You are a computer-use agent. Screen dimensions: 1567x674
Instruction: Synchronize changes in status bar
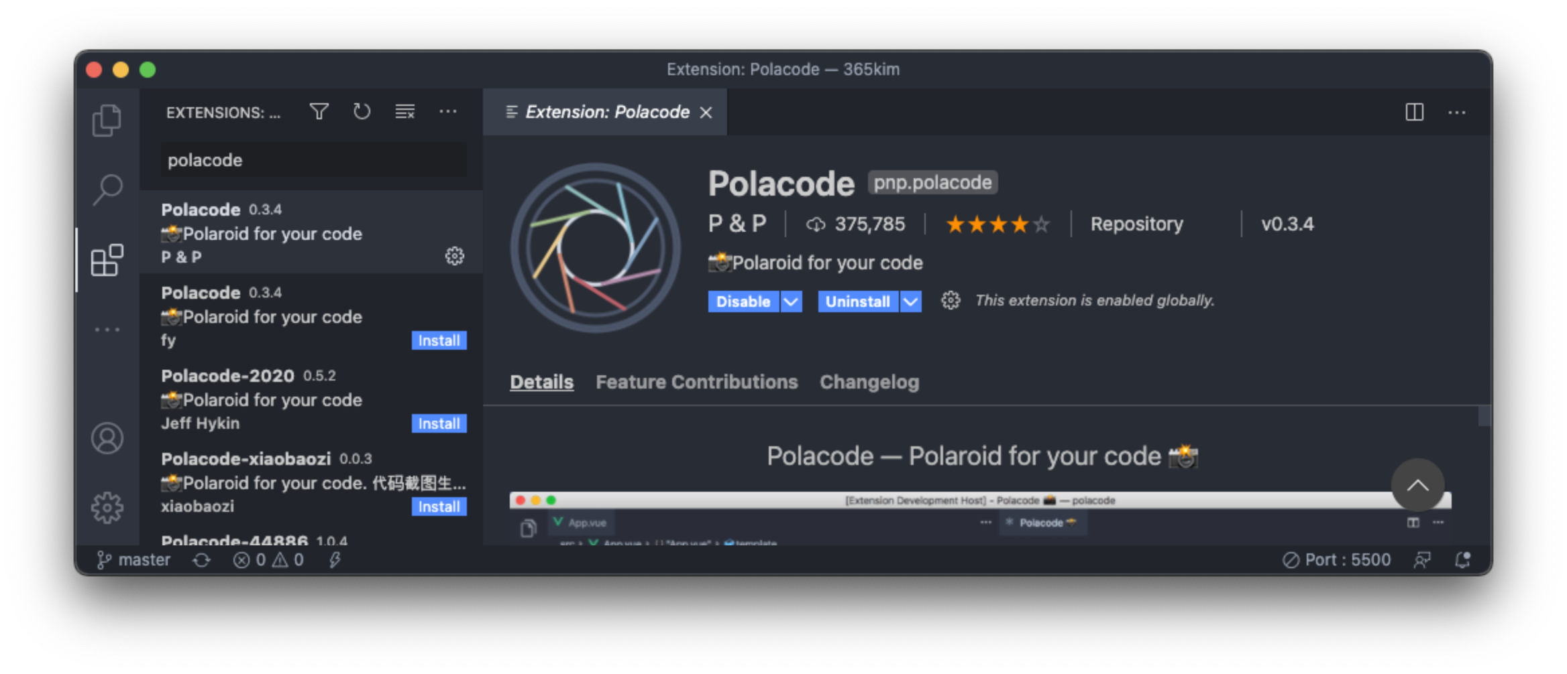pyautogui.click(x=202, y=559)
